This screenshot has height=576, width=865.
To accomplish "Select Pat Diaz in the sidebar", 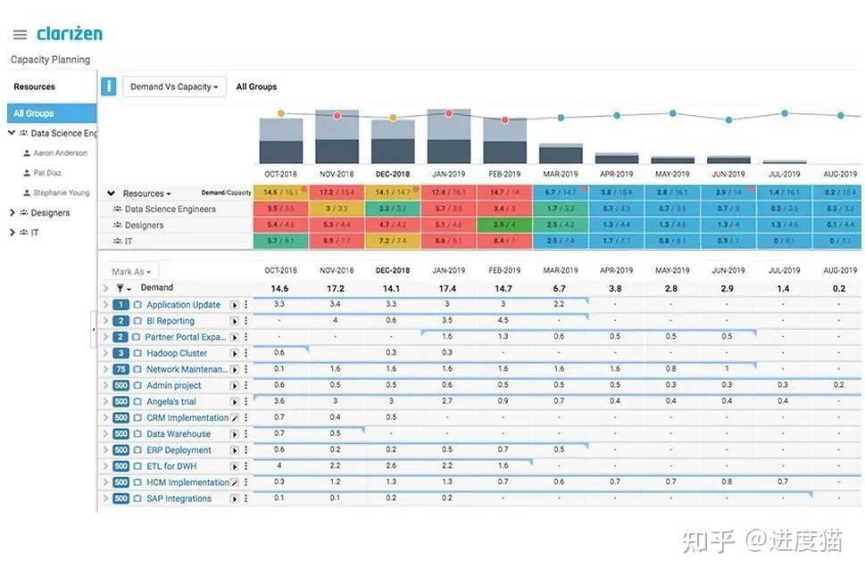I will pyautogui.click(x=47, y=172).
